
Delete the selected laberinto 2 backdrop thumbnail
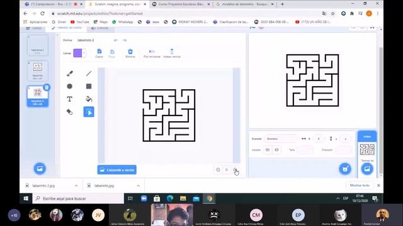(x=47, y=88)
